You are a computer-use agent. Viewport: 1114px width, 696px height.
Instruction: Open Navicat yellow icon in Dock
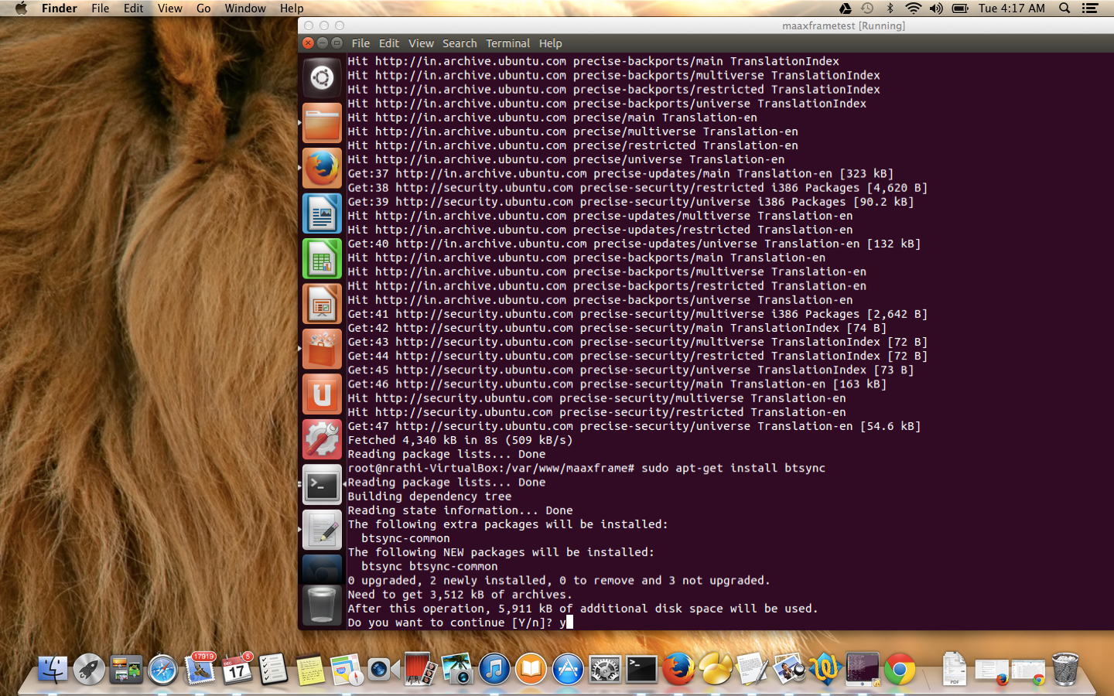coord(716,670)
